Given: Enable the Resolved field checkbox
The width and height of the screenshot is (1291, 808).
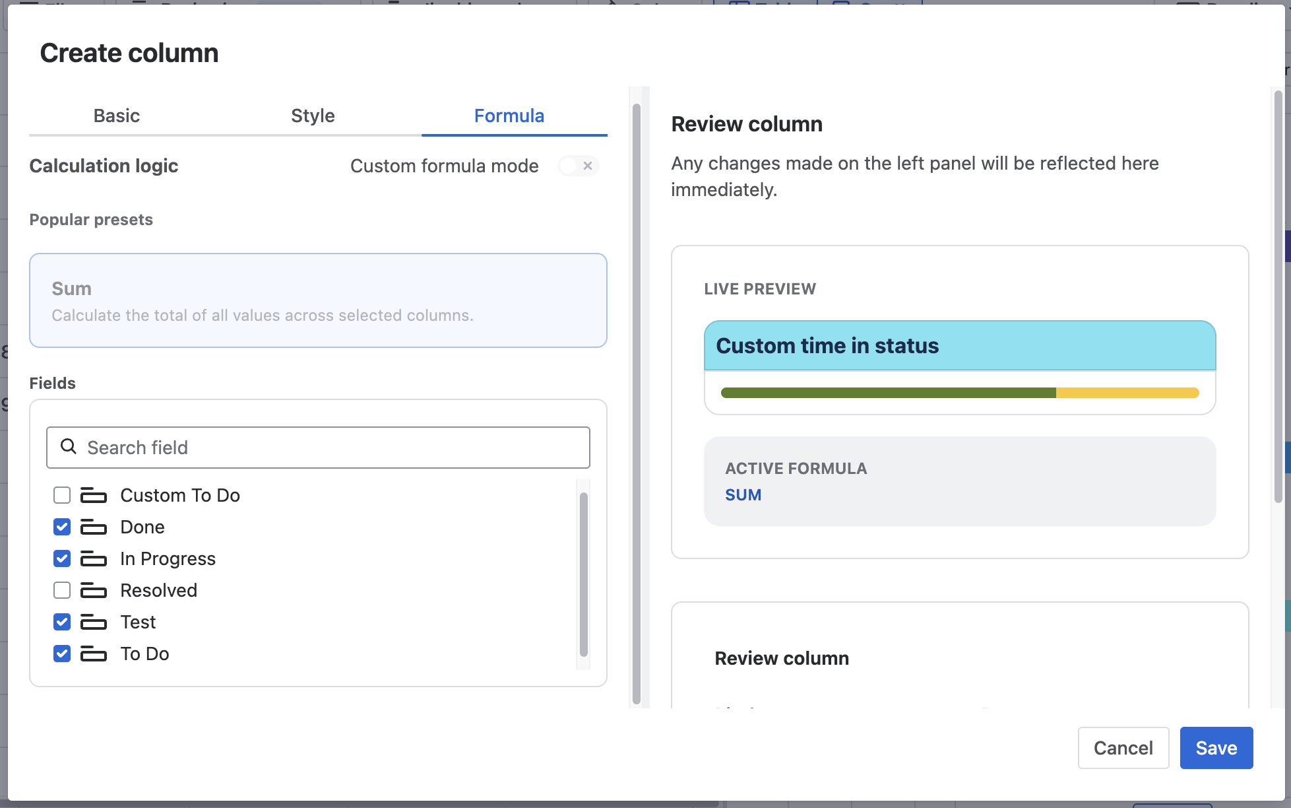Looking at the screenshot, I should (x=62, y=590).
